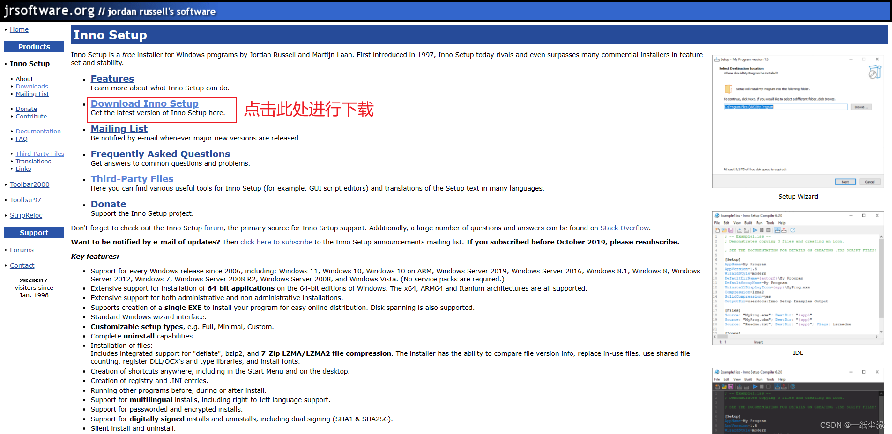Run the script using the blue play icon

(755, 230)
